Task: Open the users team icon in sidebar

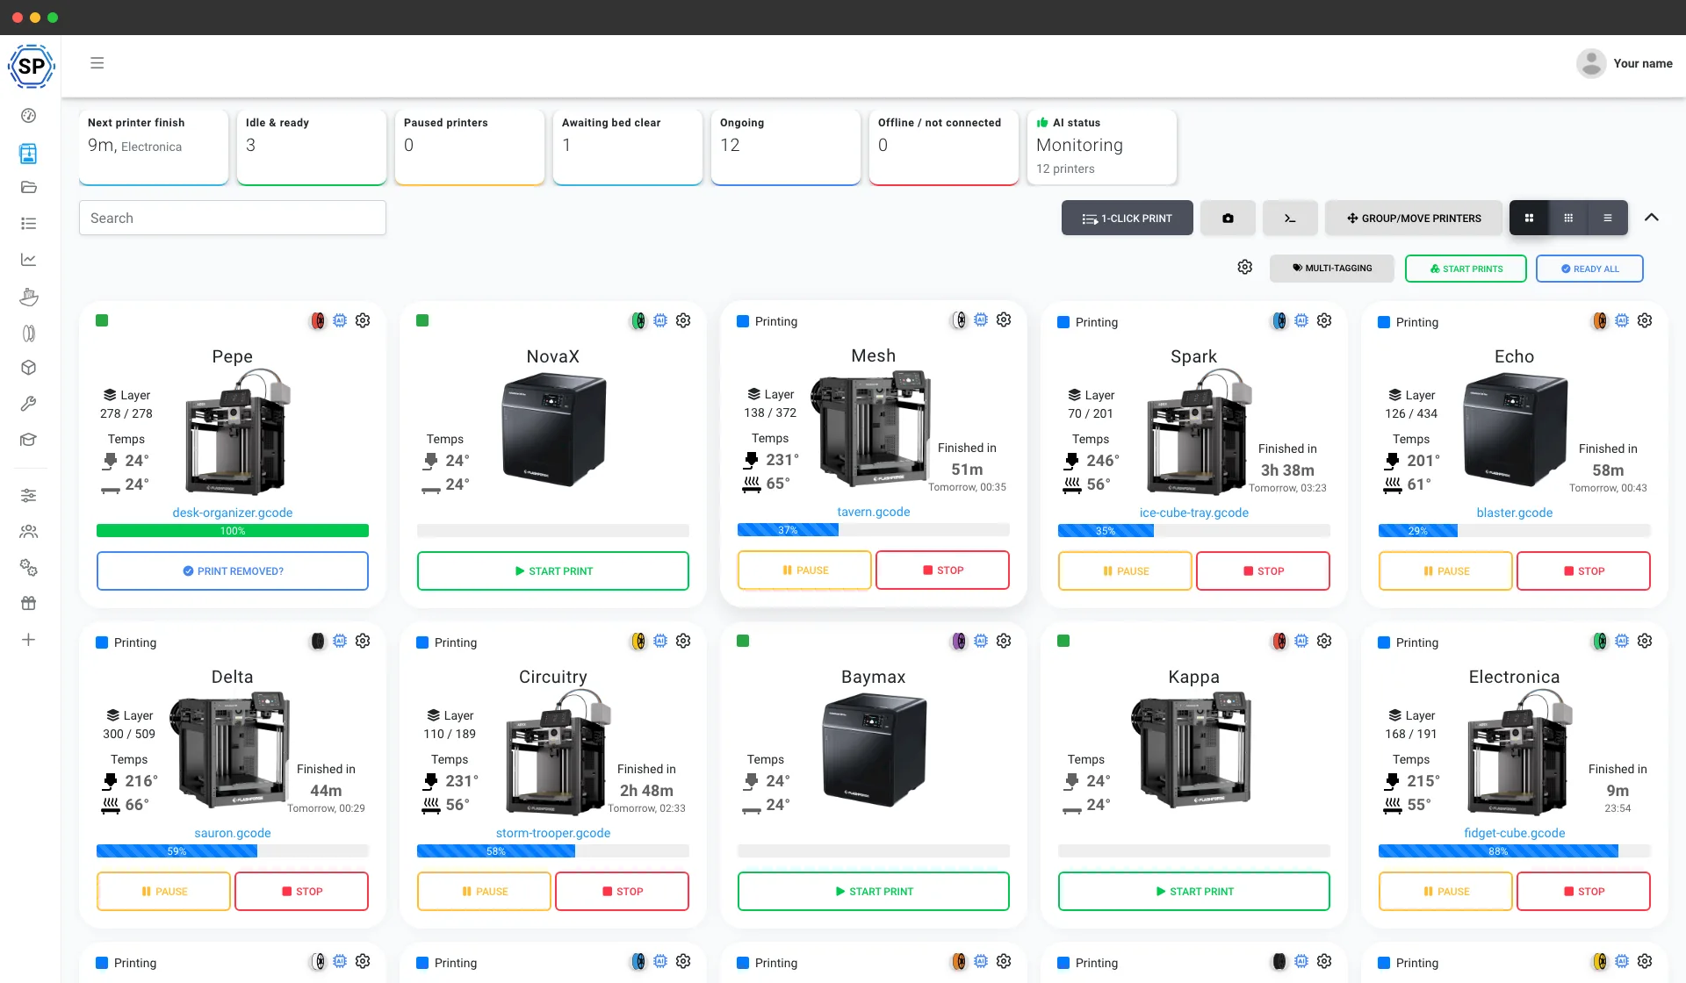Action: [x=28, y=532]
